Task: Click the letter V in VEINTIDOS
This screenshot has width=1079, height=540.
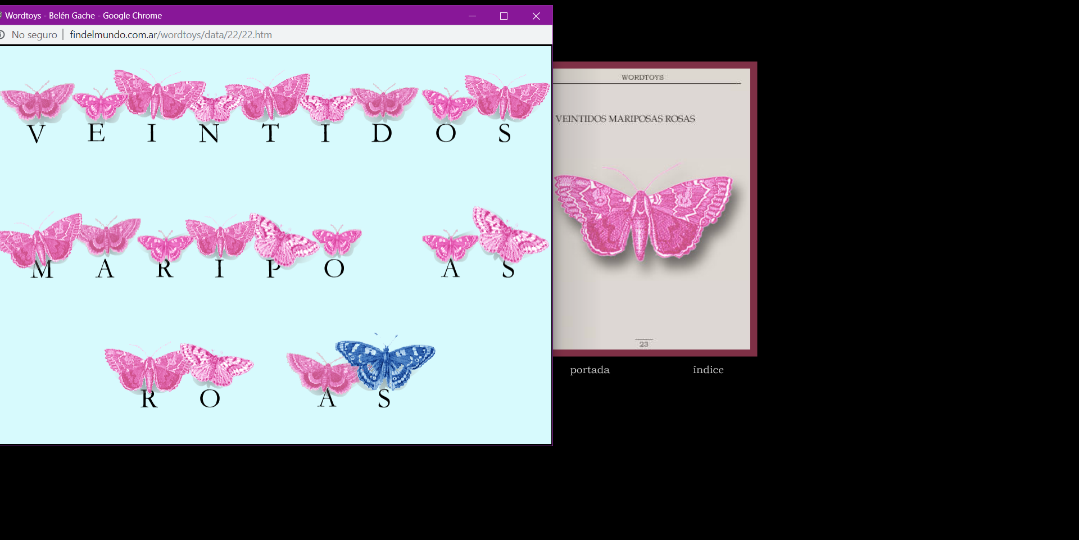Action: point(37,133)
